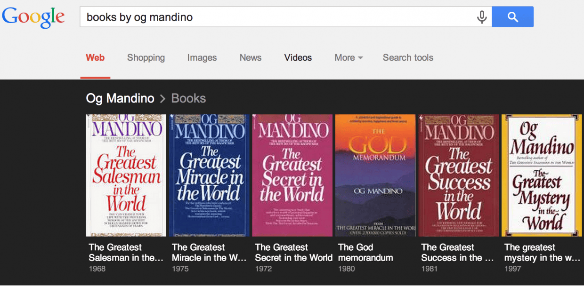Open Search tools options
Screen dimensions: 584x286
[x=408, y=58]
